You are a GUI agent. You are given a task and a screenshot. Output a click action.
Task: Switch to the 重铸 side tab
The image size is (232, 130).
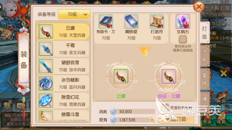205,79
